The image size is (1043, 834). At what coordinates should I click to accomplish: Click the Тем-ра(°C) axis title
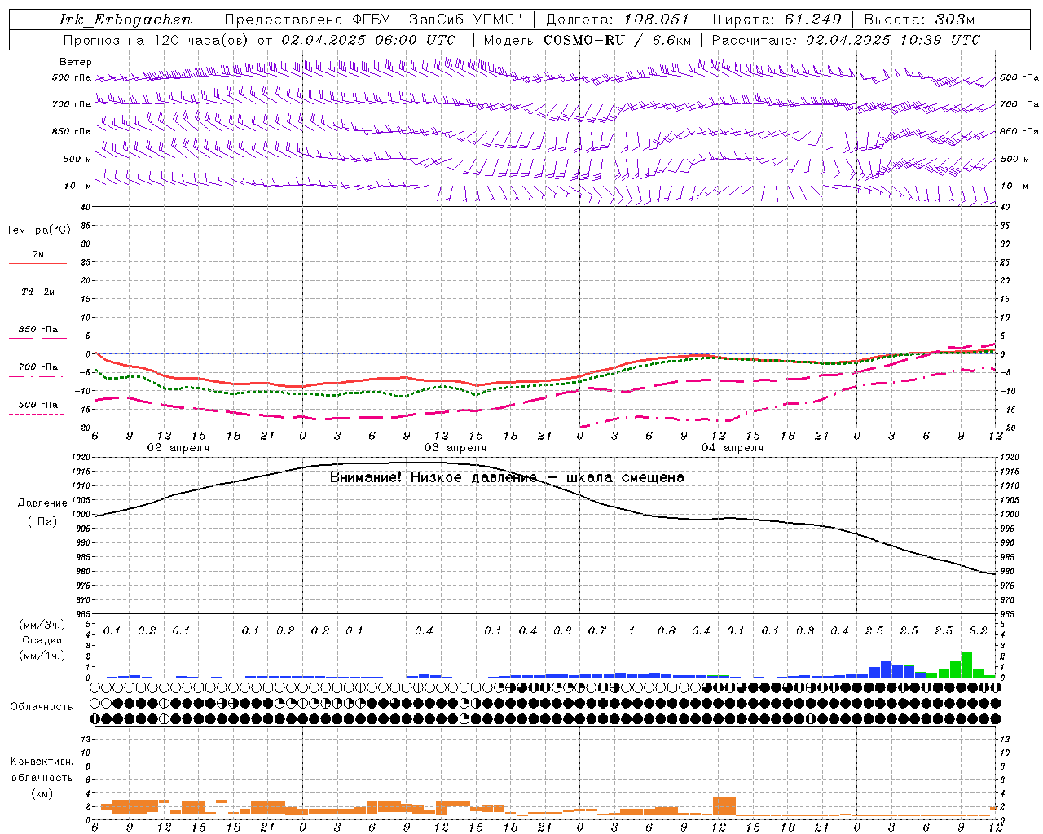38,230
